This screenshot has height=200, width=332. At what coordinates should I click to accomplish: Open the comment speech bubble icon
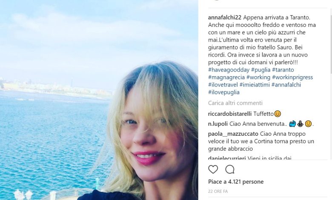(x=230, y=169)
